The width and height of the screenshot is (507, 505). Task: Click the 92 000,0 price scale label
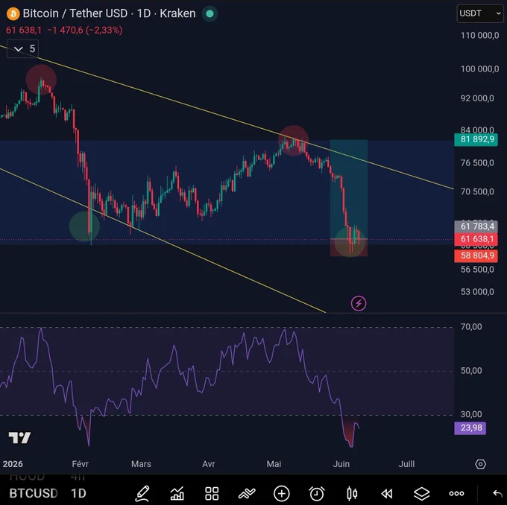point(477,98)
